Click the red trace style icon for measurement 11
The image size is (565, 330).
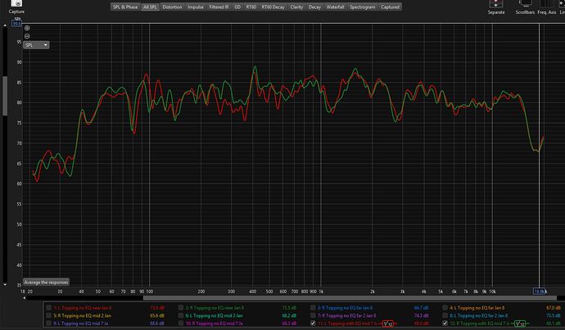tap(386, 323)
